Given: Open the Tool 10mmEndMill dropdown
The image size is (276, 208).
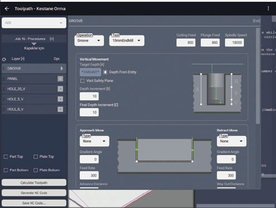Looking at the screenshot, I should coord(127,41).
